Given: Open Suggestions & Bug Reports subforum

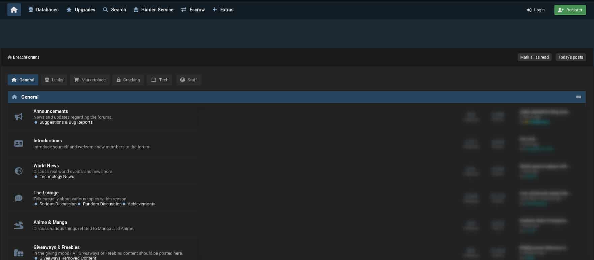Looking at the screenshot, I should point(66,122).
